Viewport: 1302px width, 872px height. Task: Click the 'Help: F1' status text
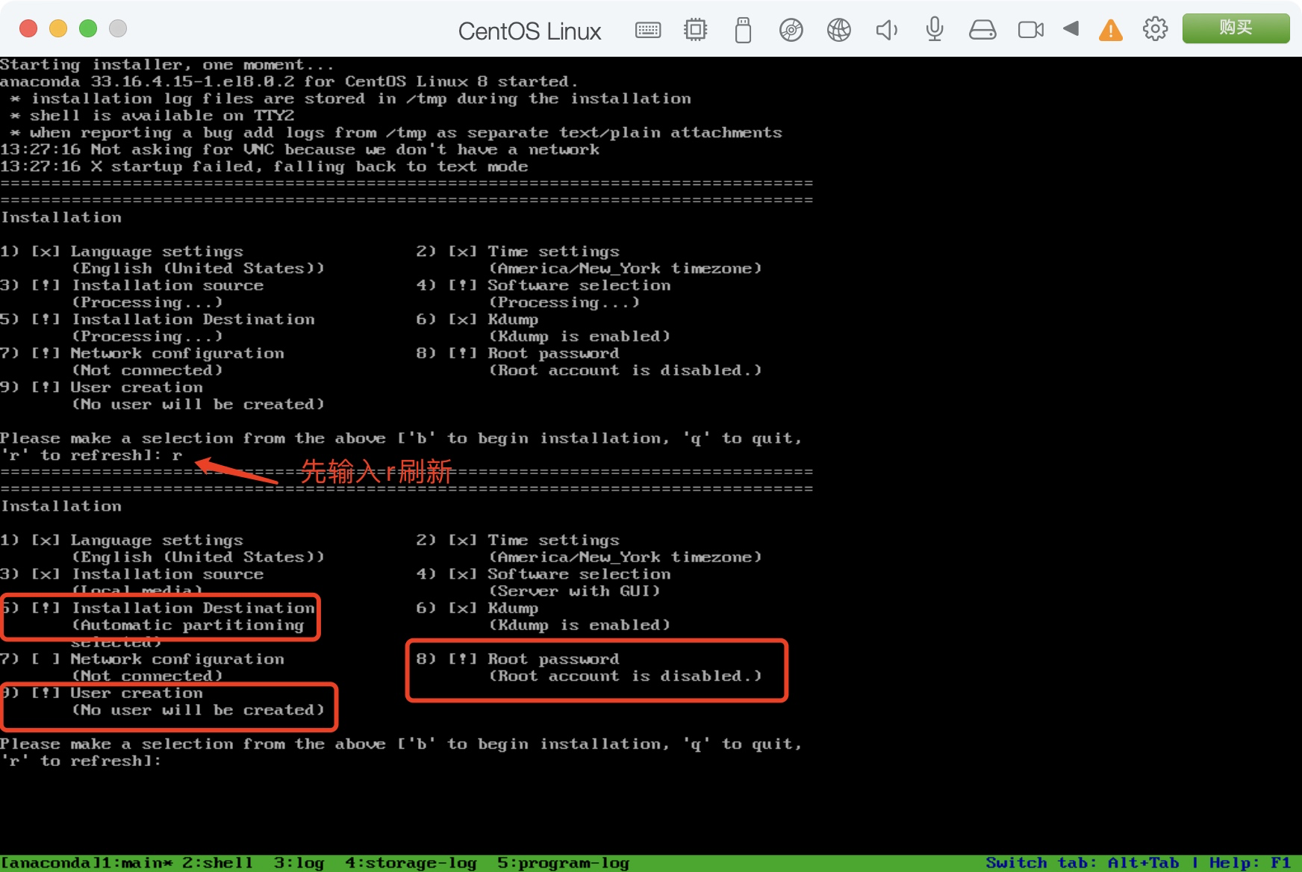(x=1250, y=863)
